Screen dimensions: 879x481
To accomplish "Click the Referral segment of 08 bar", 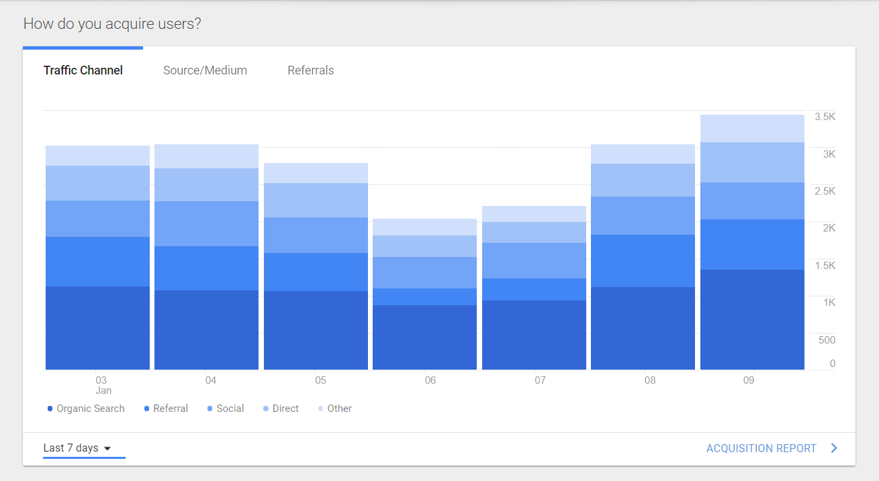I will tap(643, 261).
